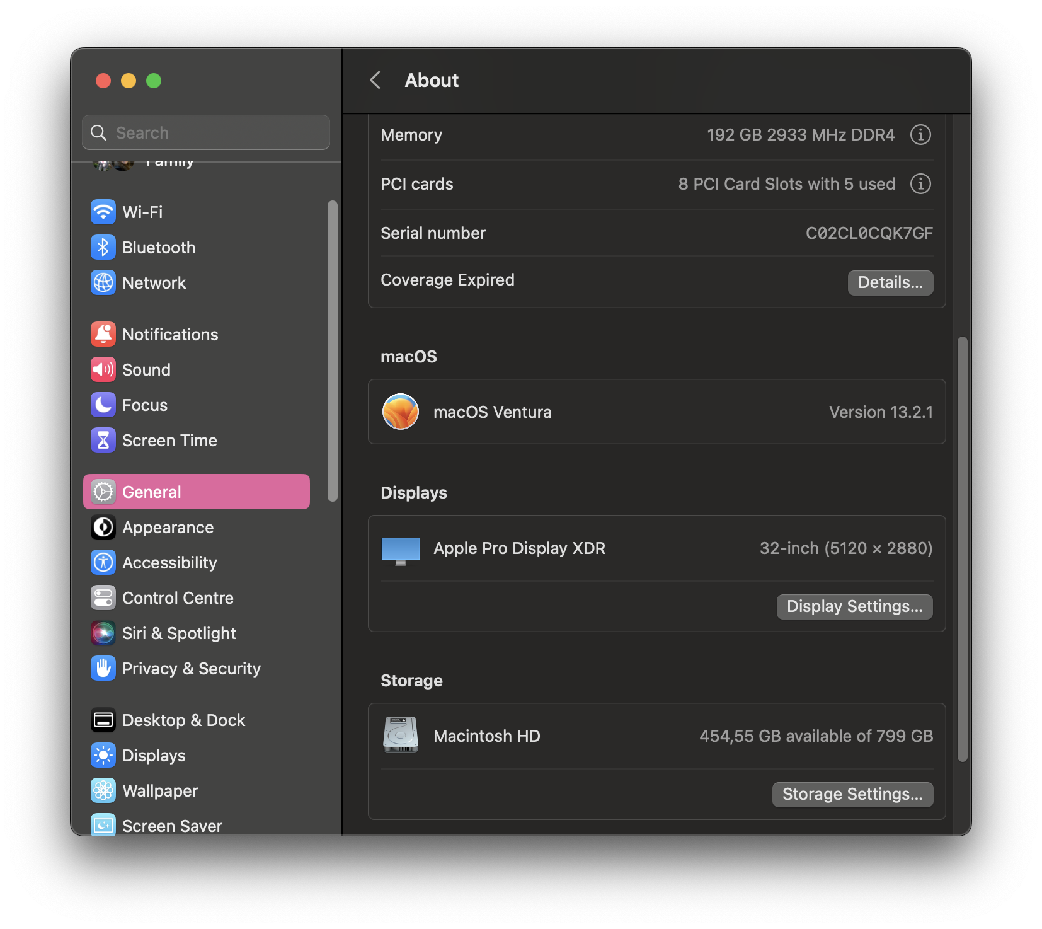Click in the Search field

pyautogui.click(x=206, y=132)
